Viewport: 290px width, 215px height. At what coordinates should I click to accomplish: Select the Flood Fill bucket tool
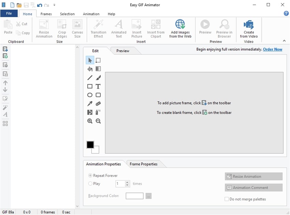(90, 69)
